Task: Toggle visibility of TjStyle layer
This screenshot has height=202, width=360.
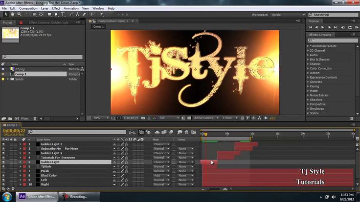Action: coord(3,166)
